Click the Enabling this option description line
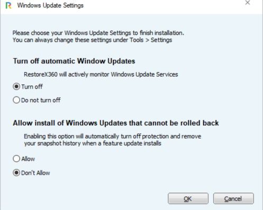Image resolution: width=263 pixels, height=210 pixels. pos(113,136)
